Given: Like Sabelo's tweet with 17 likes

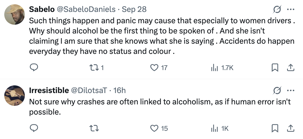Looking at the screenshot, I should (x=154, y=68).
